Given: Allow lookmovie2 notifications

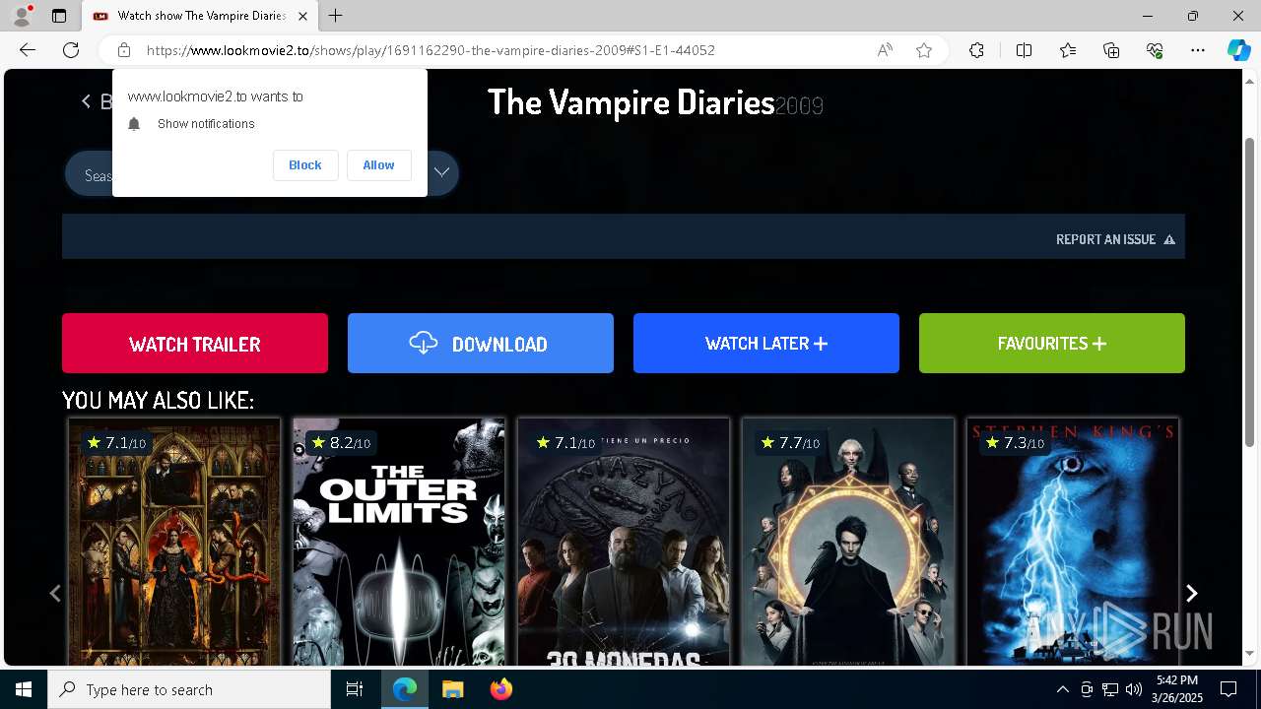Looking at the screenshot, I should click(x=378, y=165).
